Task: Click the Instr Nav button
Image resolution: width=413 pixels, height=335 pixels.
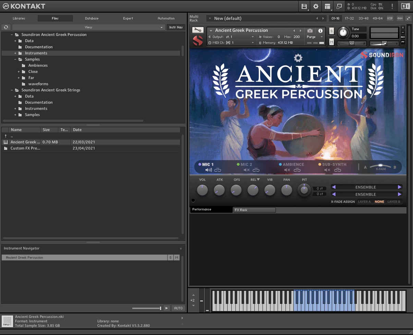Action: pyautogui.click(x=176, y=27)
